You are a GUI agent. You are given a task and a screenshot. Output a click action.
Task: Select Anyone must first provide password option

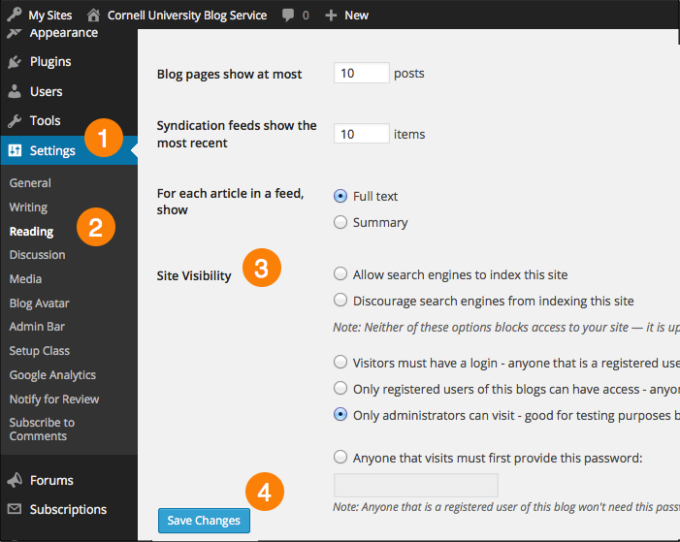pyautogui.click(x=340, y=457)
